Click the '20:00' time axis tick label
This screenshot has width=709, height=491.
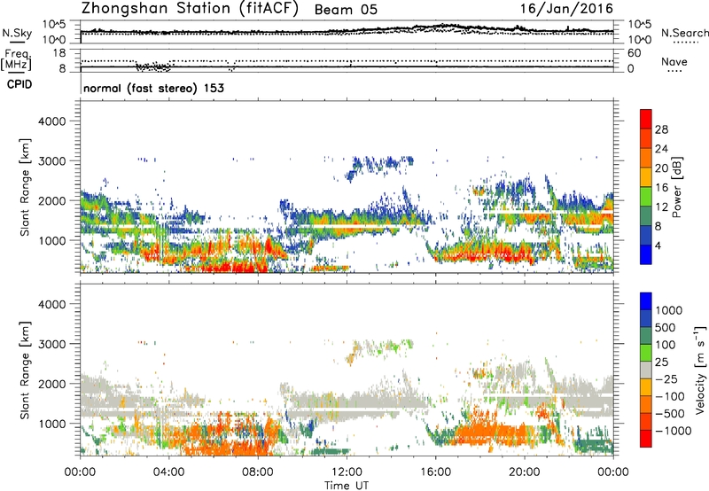[x=524, y=472]
